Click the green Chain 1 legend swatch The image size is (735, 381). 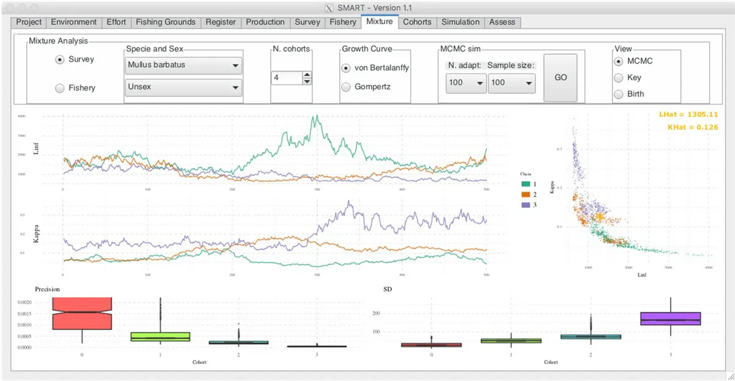525,183
